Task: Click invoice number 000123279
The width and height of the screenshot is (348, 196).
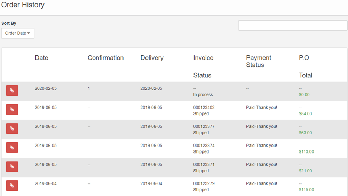Action: point(204,183)
